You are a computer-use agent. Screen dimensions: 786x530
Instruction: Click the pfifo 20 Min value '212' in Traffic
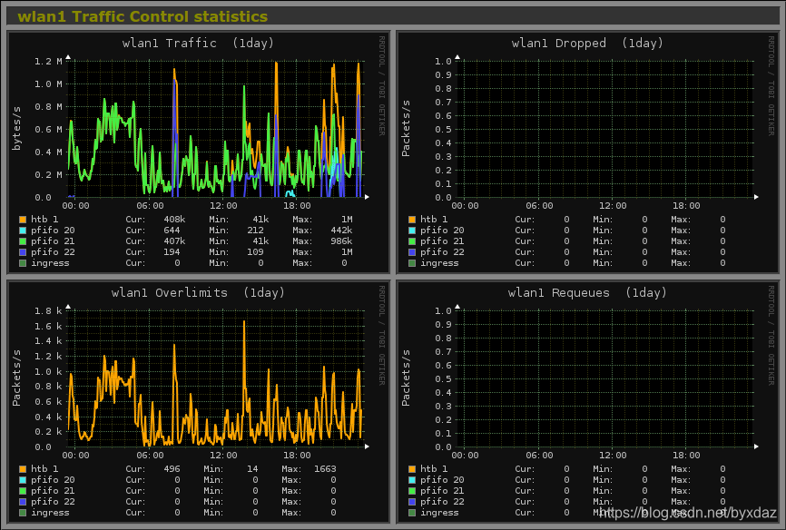point(255,231)
